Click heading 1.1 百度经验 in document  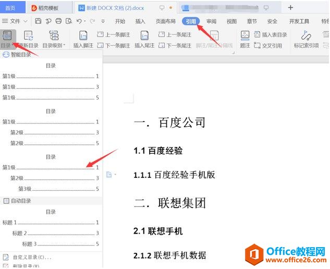[158, 151]
